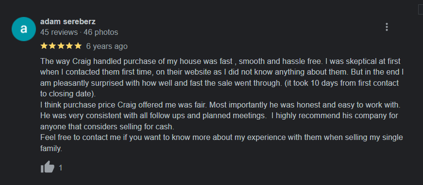Click the first rating star
Screen dimensions: 423x185
tap(44, 46)
